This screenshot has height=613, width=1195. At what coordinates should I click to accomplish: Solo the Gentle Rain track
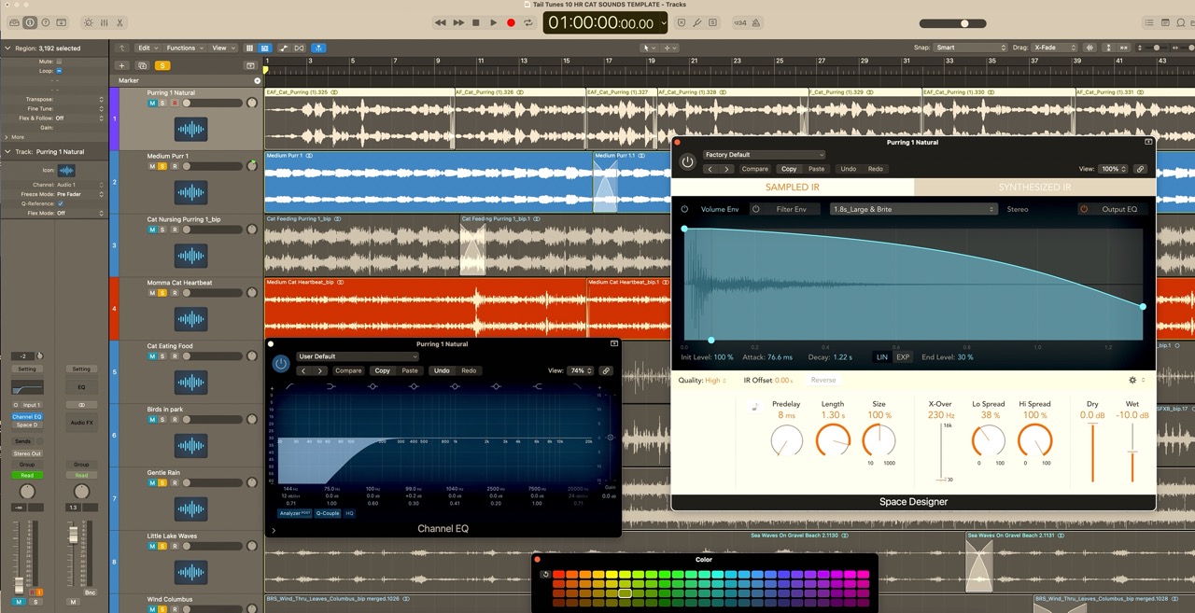point(162,483)
